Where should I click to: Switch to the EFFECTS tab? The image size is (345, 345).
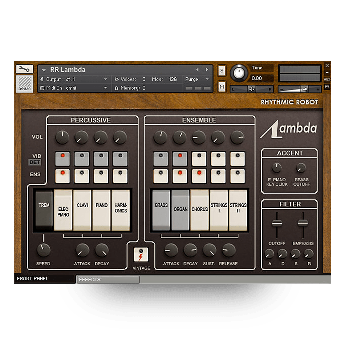(108, 279)
